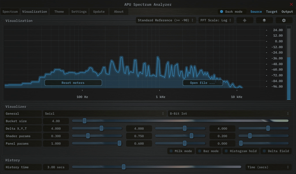Open the Standard Reference dropdown
Image resolution: width=296 pixels, height=174 pixels.
tap(166, 20)
